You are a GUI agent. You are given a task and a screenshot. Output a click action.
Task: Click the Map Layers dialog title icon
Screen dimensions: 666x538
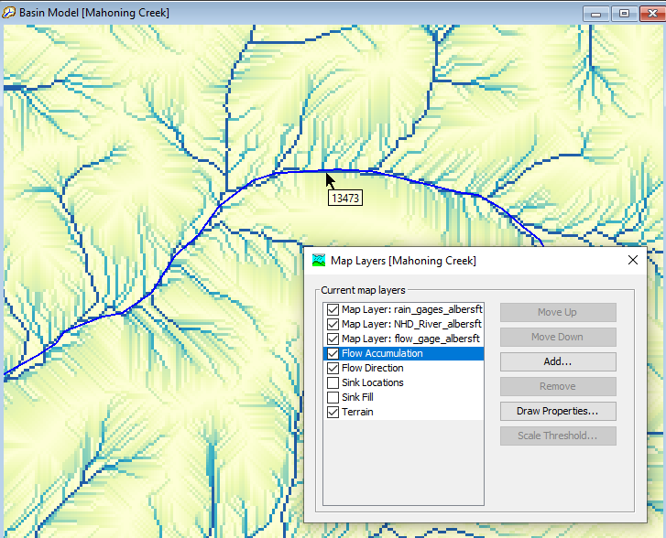coord(319,260)
